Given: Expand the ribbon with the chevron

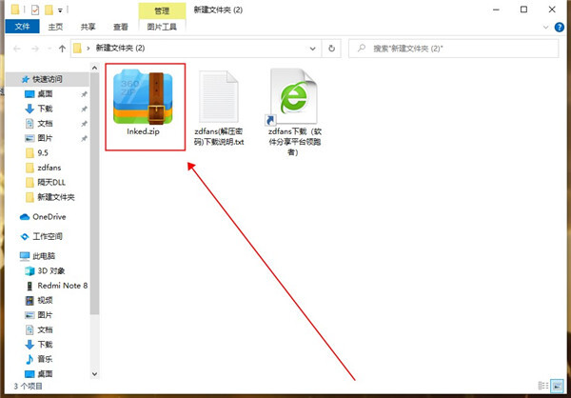Looking at the screenshot, I should [545, 27].
